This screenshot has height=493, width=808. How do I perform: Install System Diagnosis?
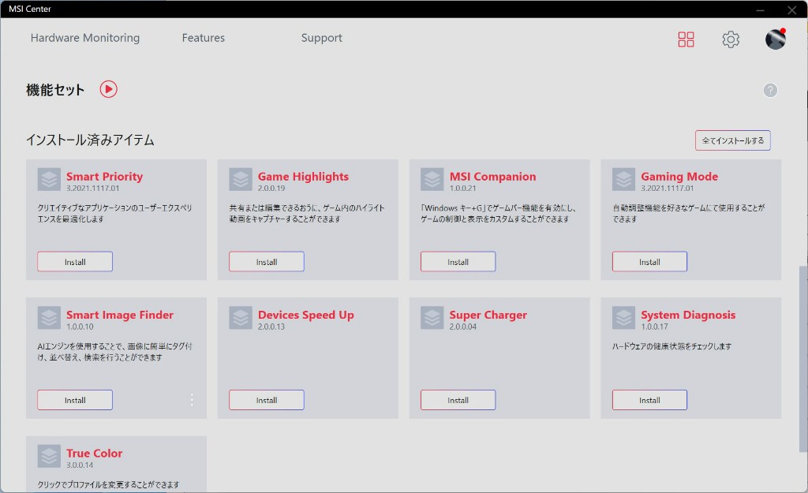point(649,400)
